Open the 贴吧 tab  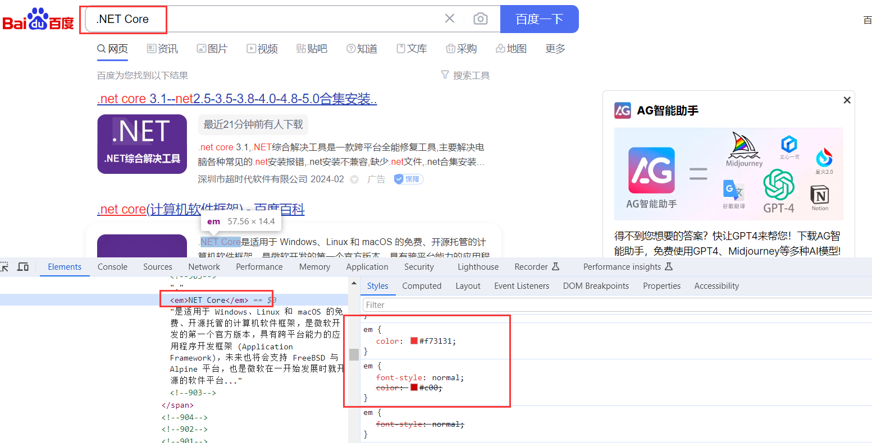tap(312, 49)
